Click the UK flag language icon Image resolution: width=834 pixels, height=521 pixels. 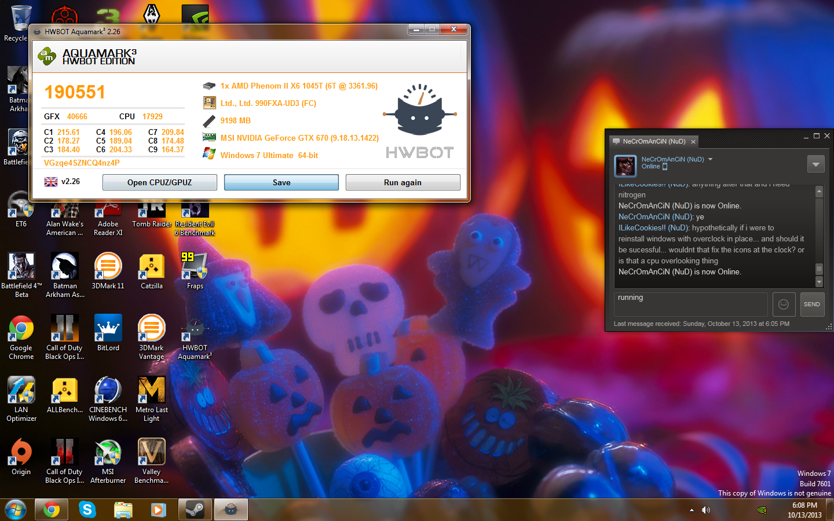click(51, 182)
